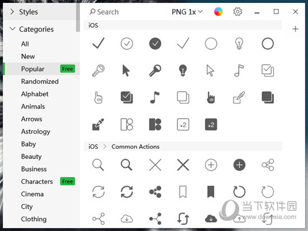Screen dimensions: 308x231
Task: Pick the filled bookmark icon
Action: click(211, 191)
